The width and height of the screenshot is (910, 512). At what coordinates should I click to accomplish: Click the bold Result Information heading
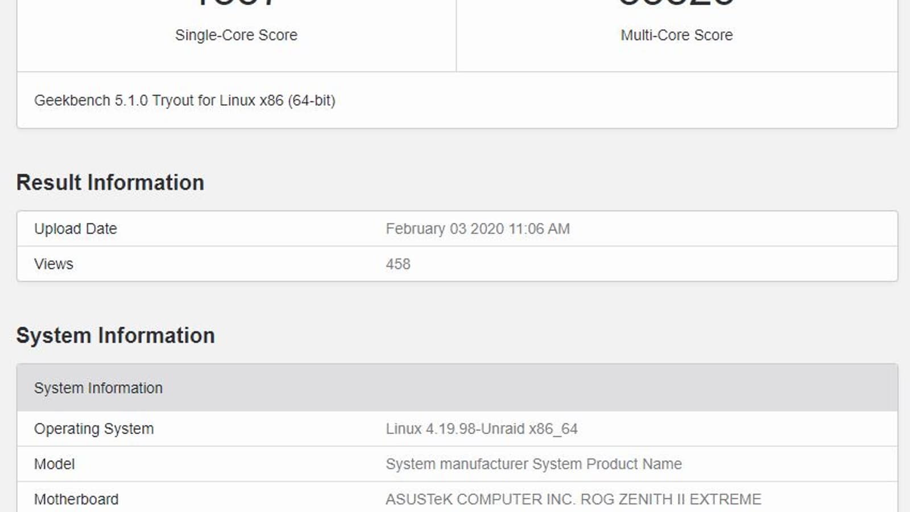[110, 183]
